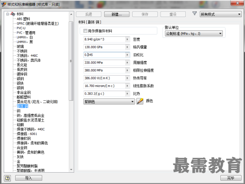Open the color editor pencil icon
Image resolution: width=245 pixels, height=184 pixels.
pyautogui.click(x=140, y=101)
